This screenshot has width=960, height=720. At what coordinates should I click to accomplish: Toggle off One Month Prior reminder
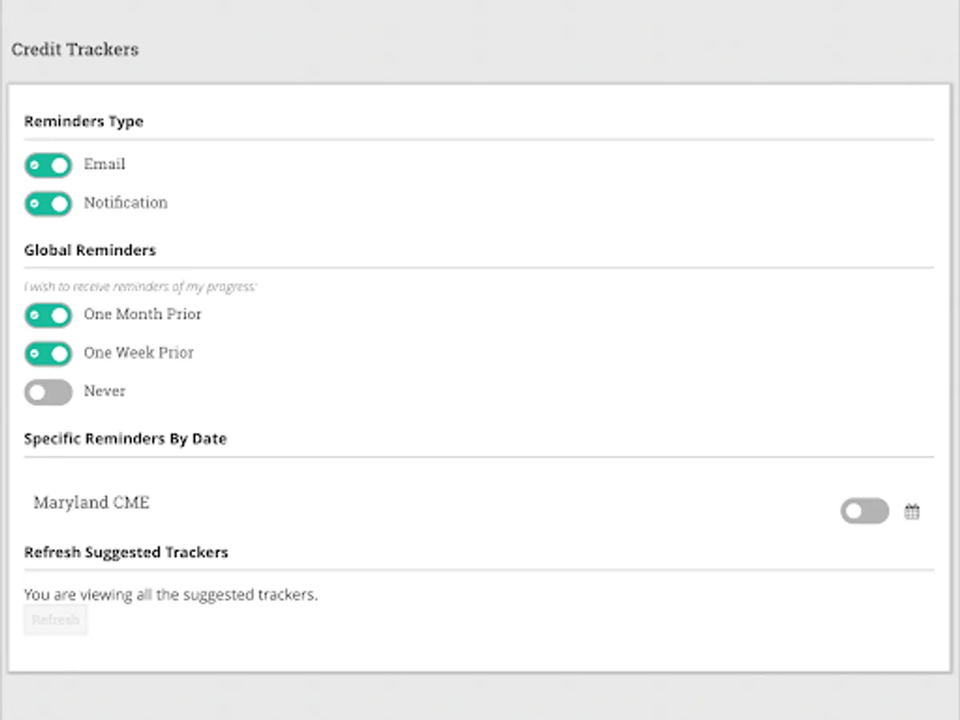click(48, 315)
